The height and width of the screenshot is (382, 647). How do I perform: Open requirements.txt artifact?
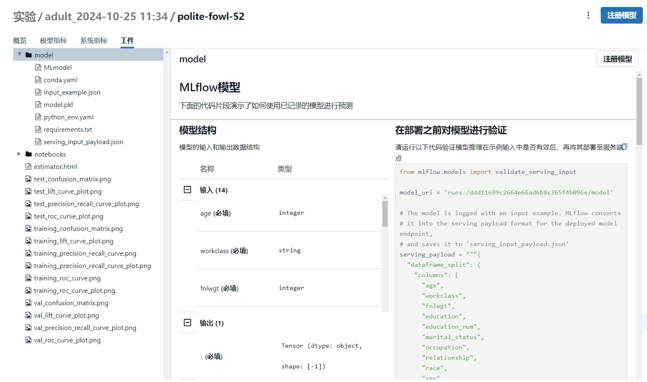[68, 129]
